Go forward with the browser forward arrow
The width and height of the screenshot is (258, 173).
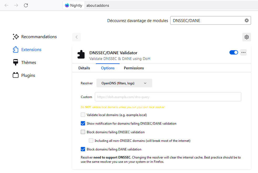16,6
